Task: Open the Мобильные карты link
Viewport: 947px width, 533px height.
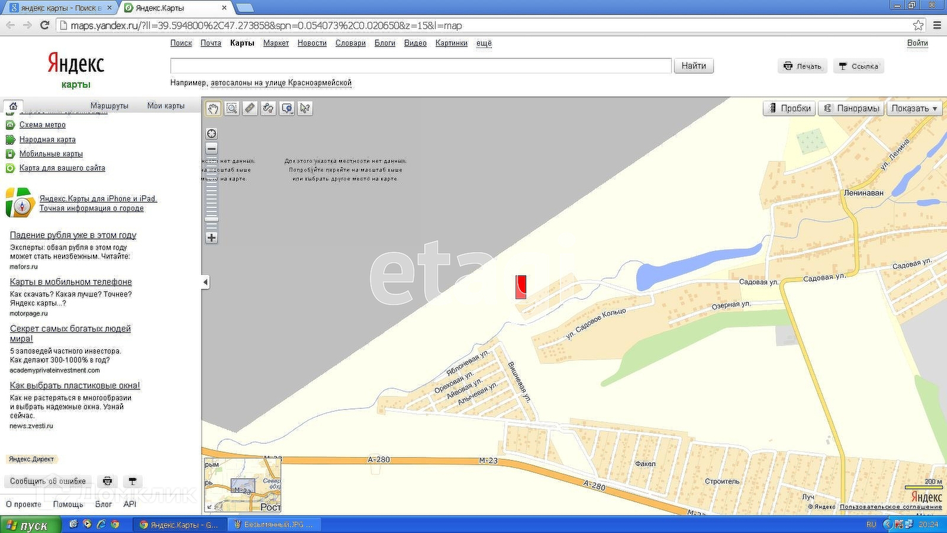Action: 51,154
